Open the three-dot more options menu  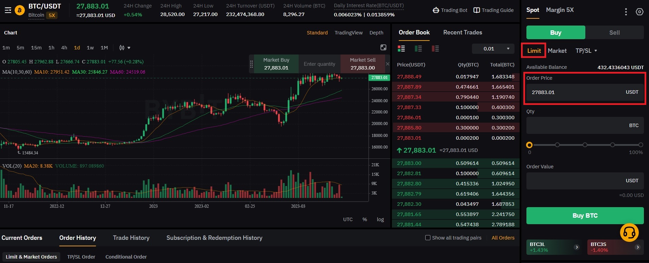(x=626, y=12)
